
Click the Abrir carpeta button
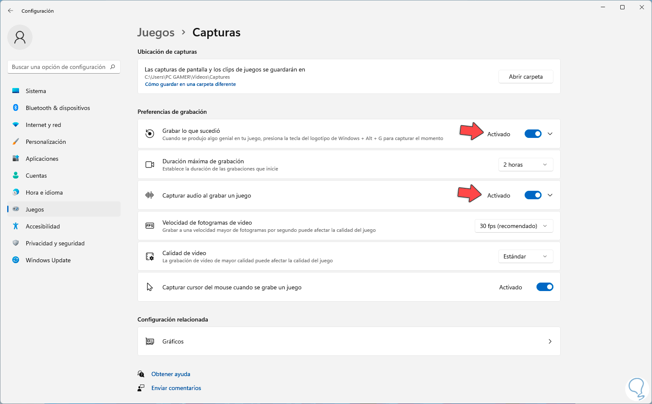[525, 77]
